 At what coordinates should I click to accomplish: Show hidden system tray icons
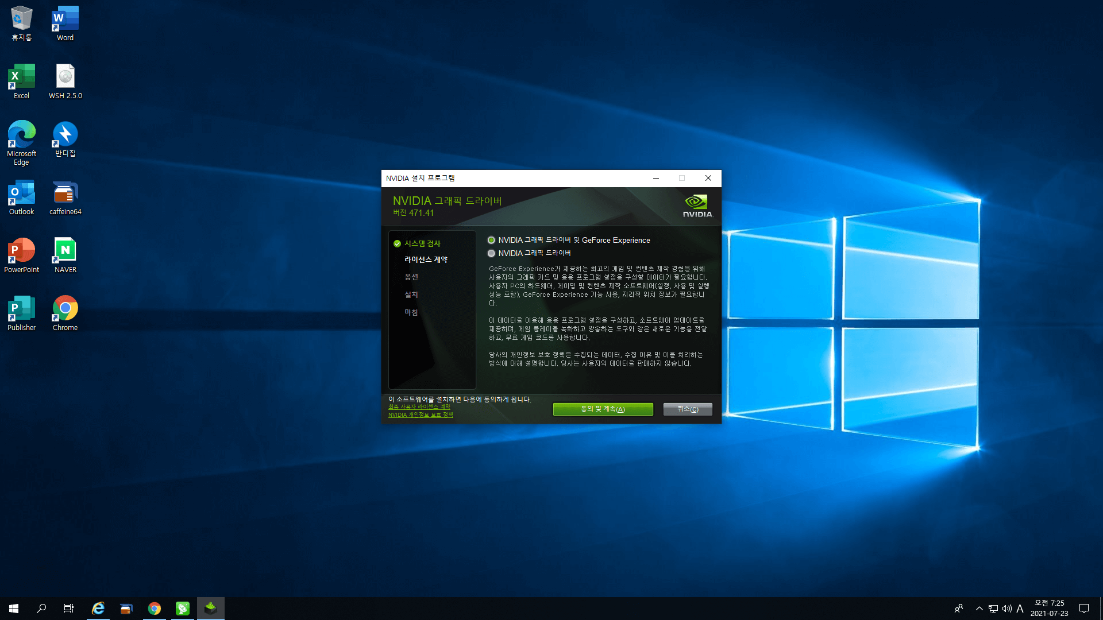pos(979,609)
